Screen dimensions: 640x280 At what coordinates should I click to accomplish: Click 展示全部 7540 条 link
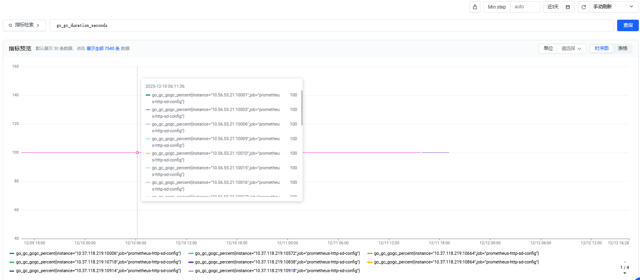(103, 48)
